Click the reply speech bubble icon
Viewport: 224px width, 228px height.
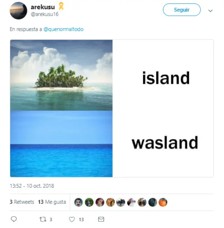point(14,219)
